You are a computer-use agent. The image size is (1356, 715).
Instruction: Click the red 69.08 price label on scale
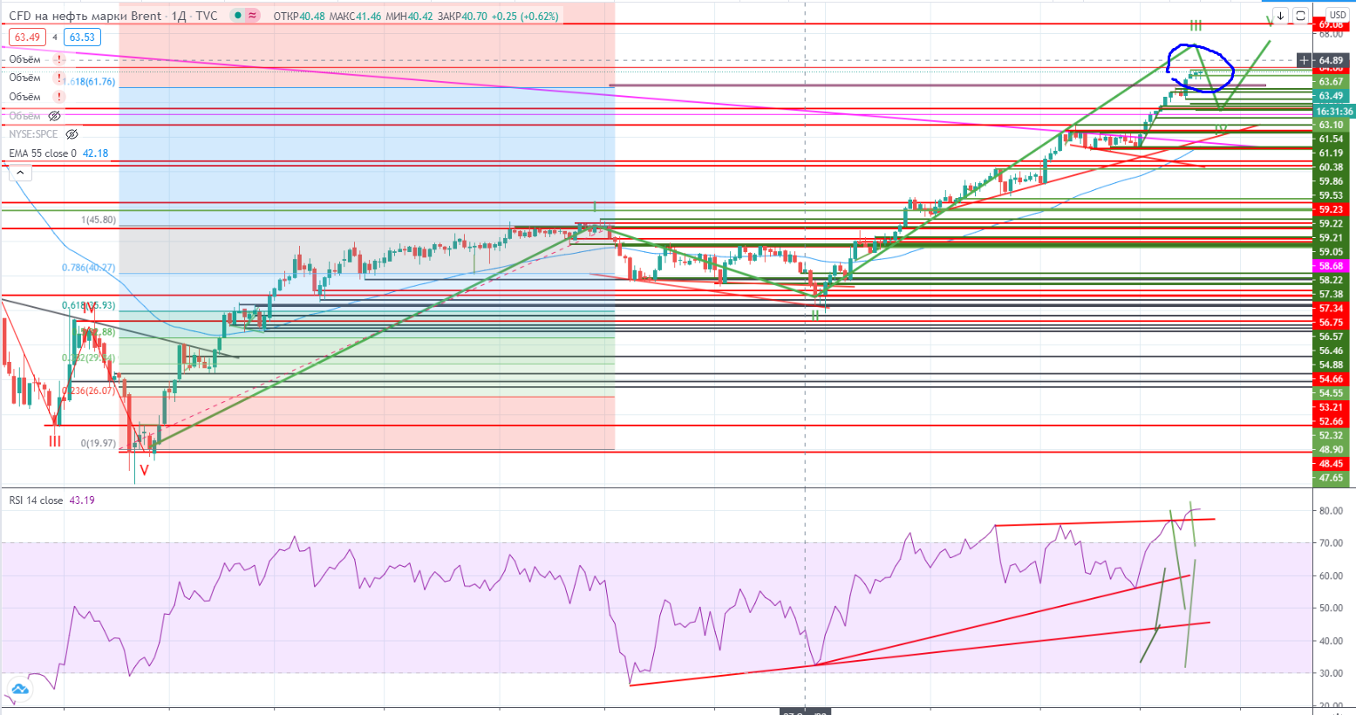click(1331, 25)
